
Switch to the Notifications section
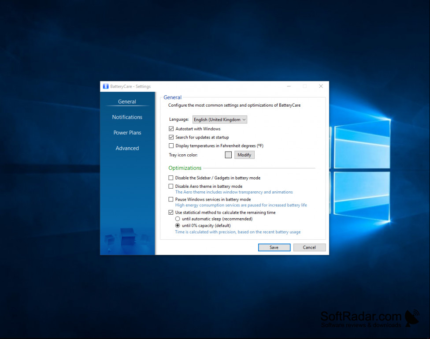click(127, 117)
